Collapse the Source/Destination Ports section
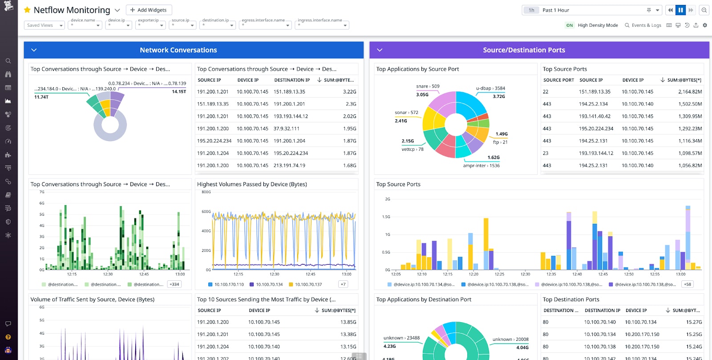The width and height of the screenshot is (712, 360). tap(380, 50)
